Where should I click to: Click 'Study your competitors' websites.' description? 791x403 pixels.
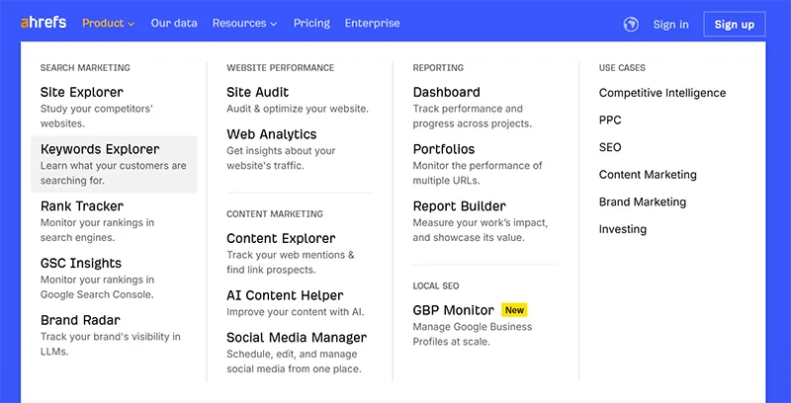coord(97,116)
